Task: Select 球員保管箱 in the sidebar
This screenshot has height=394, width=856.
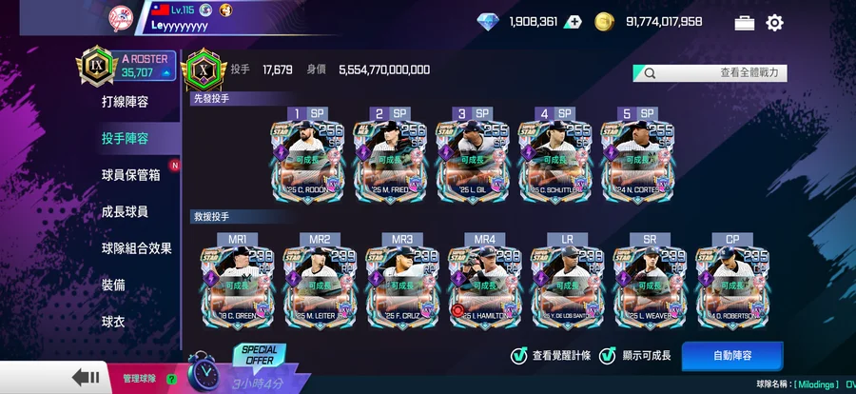Action: [x=131, y=175]
